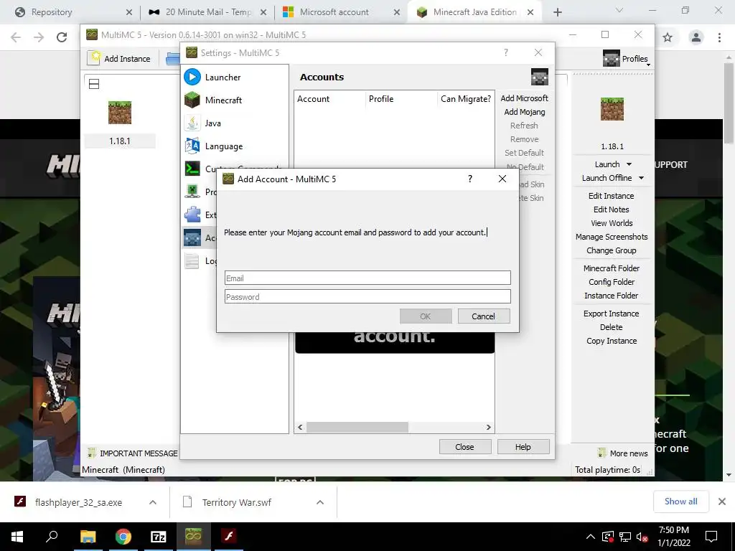Select the 1.18.1 instance grass block
The image size is (735, 551).
(x=120, y=113)
